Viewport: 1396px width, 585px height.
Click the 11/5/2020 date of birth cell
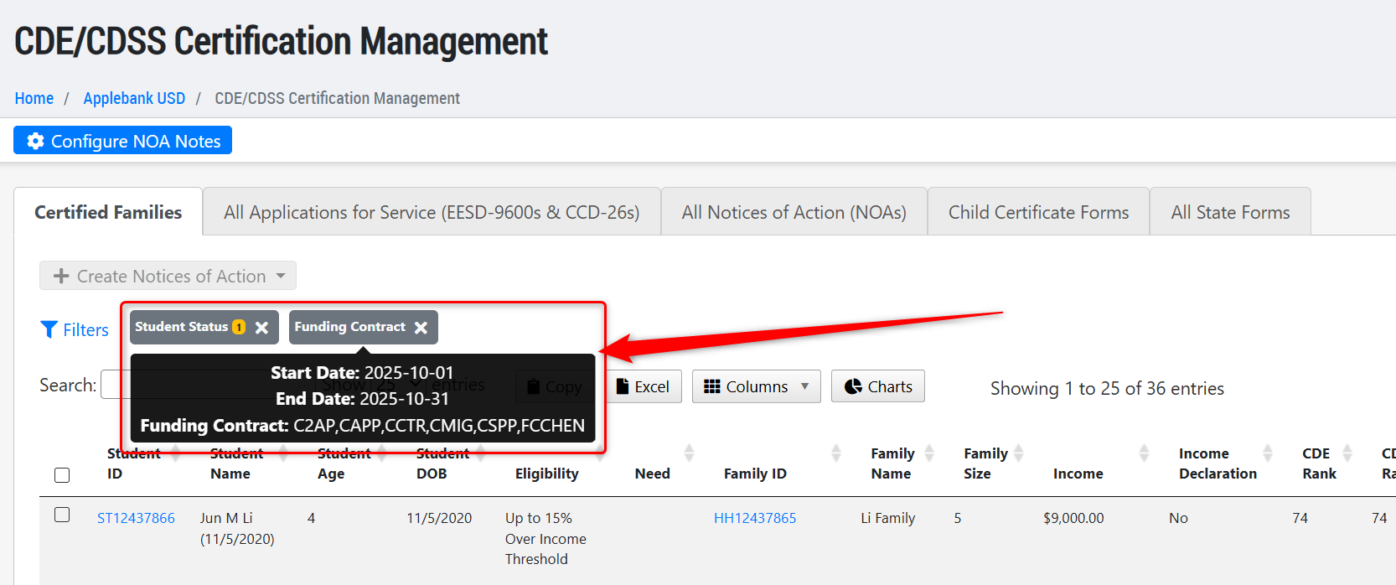439,518
